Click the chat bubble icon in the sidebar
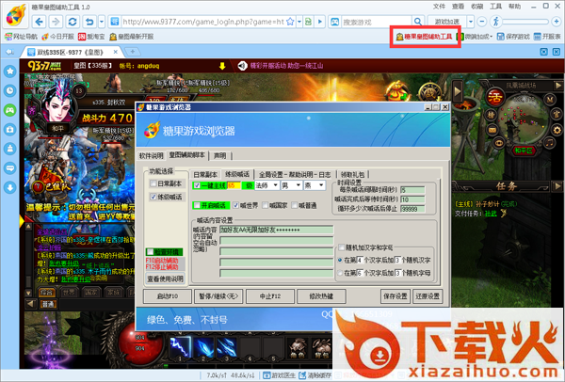Image resolution: width=565 pixels, height=382 pixels. point(9,168)
